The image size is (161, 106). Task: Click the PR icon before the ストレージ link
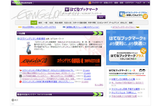click(x=64, y=27)
